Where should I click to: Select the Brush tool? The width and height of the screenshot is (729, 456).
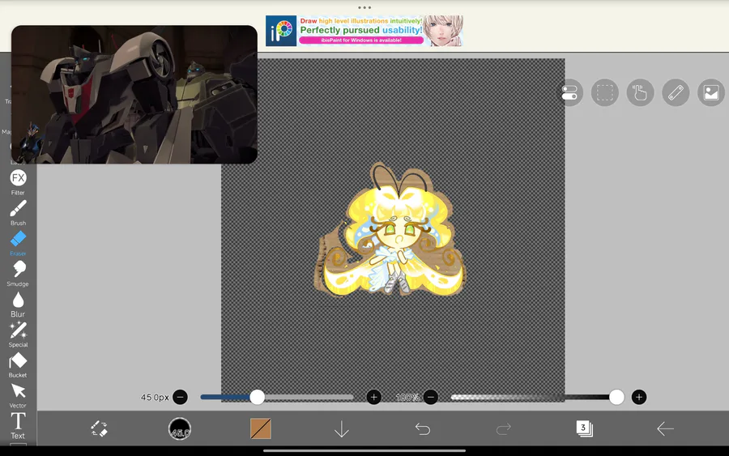pyautogui.click(x=18, y=213)
